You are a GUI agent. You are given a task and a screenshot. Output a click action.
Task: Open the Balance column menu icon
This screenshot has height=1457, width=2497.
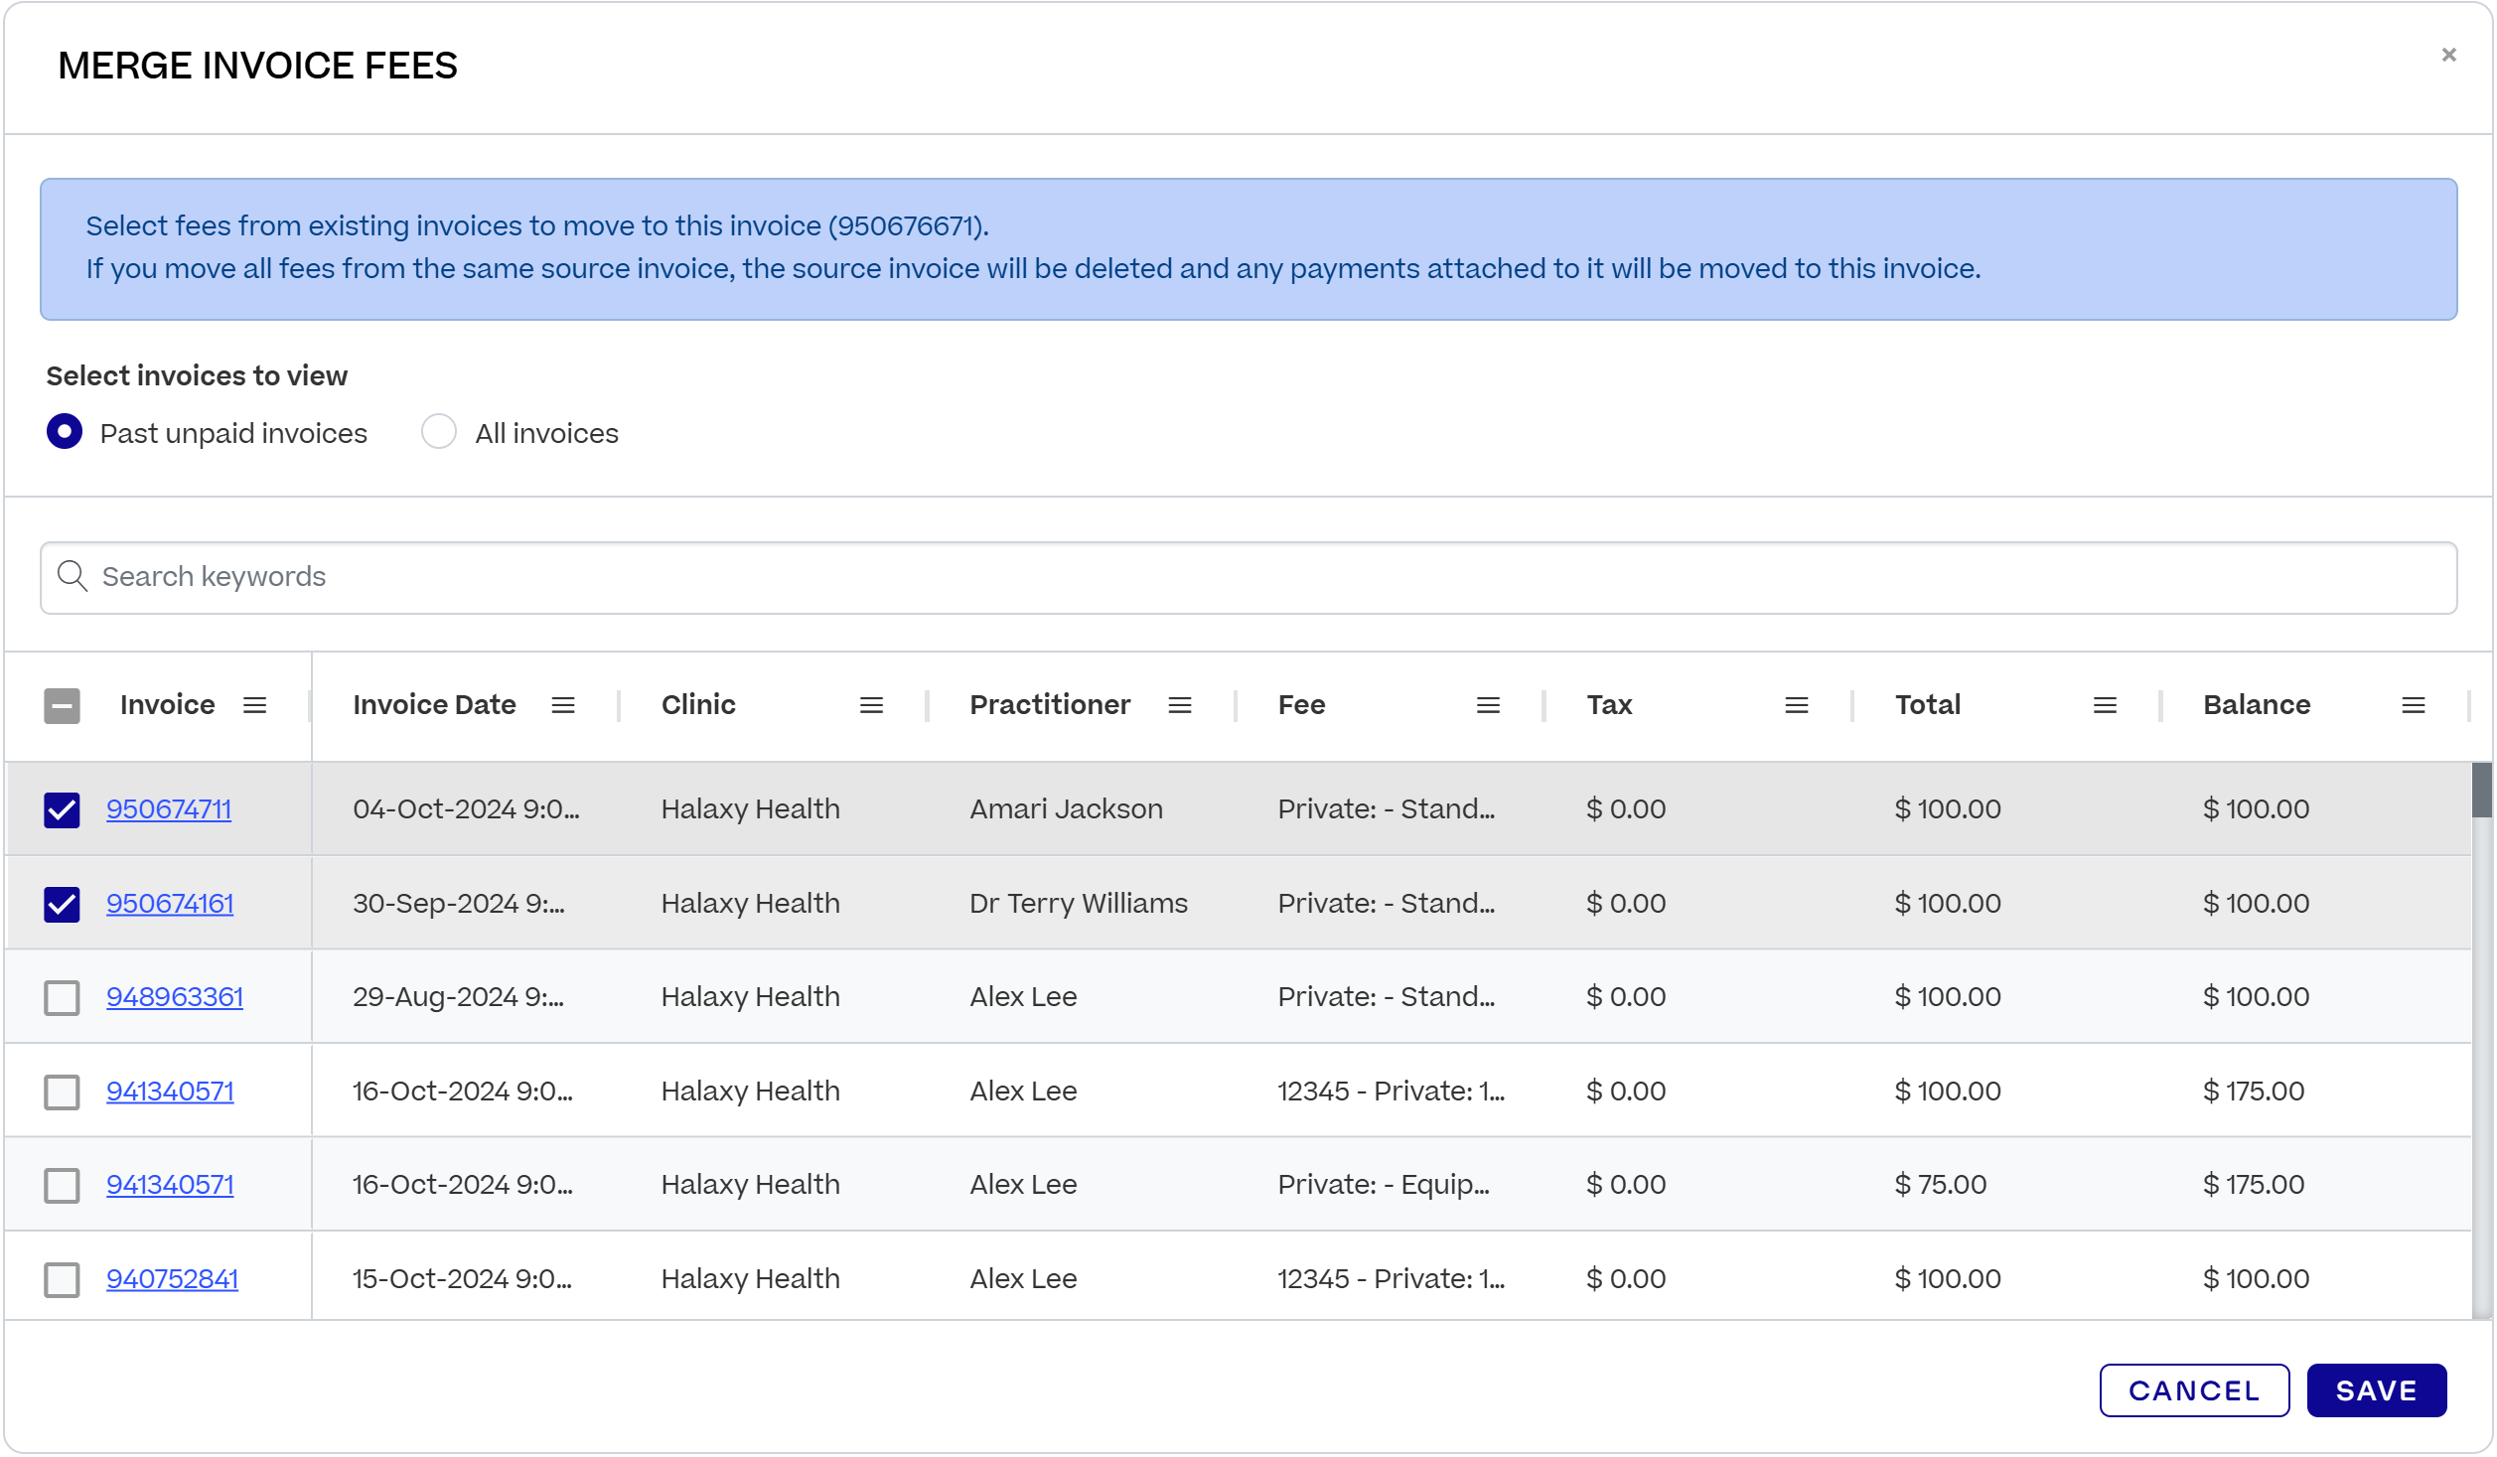click(x=2413, y=705)
